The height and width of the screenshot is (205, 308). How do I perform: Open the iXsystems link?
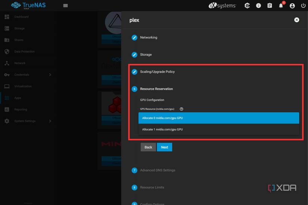point(222,6)
